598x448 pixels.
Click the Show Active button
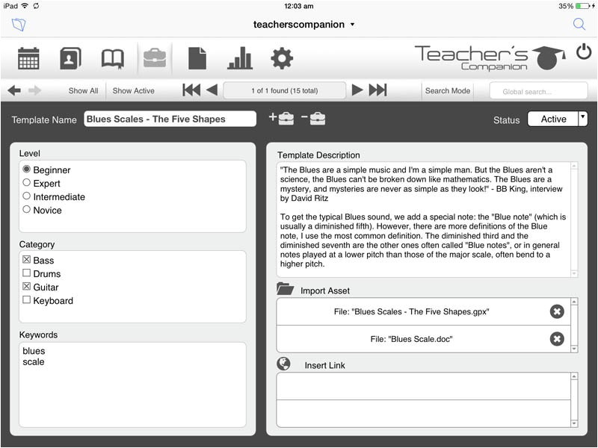[x=134, y=90]
